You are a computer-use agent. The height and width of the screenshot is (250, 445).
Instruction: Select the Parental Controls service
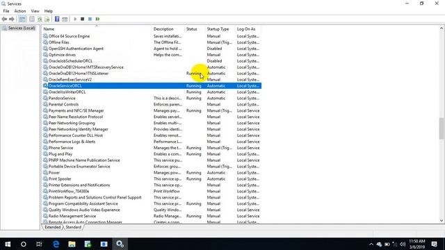(x=63, y=105)
